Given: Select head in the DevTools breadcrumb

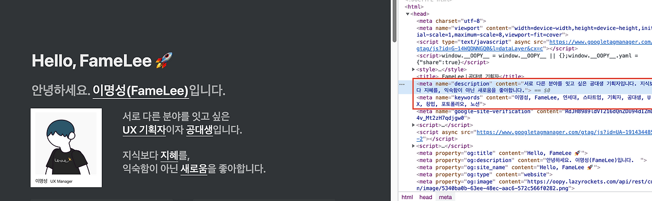Looking at the screenshot, I should pyautogui.click(x=425, y=197).
